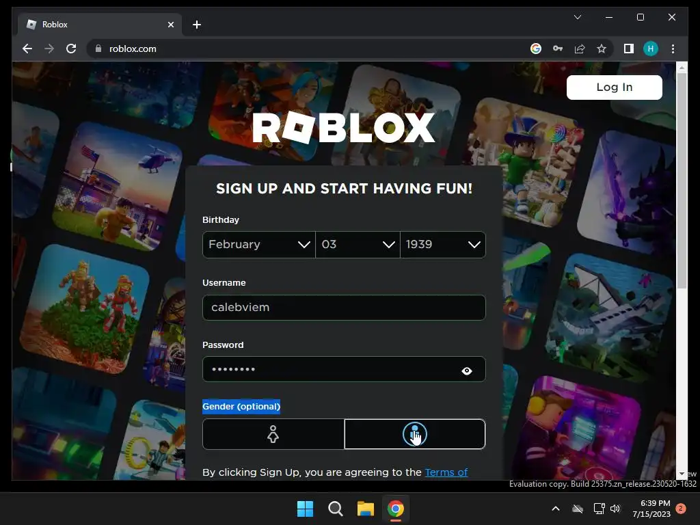Close the Roblox tab
700x525 pixels.
[170, 25]
